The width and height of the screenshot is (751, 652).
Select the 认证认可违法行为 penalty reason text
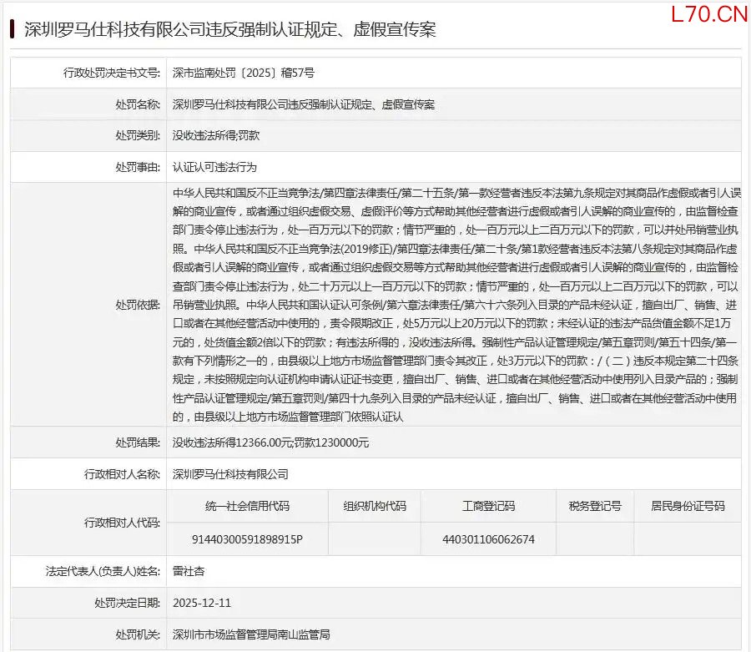tap(209, 167)
